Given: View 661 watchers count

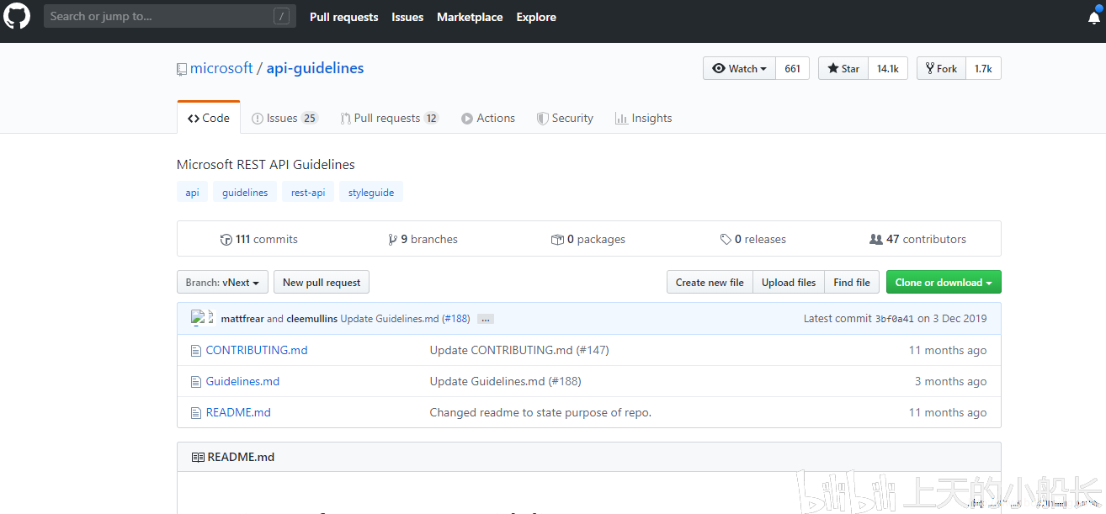Looking at the screenshot, I should [x=792, y=68].
